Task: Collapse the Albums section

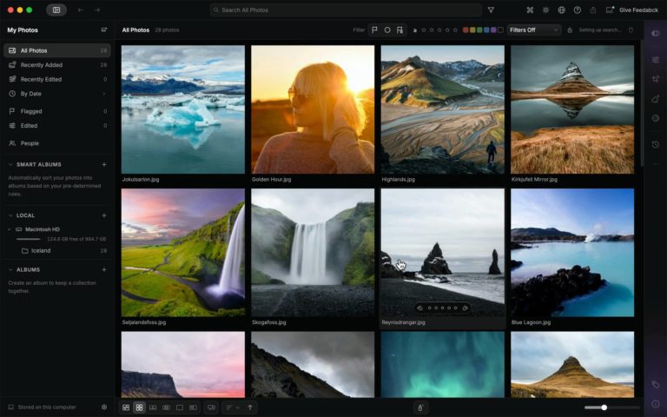Action: click(x=10, y=270)
